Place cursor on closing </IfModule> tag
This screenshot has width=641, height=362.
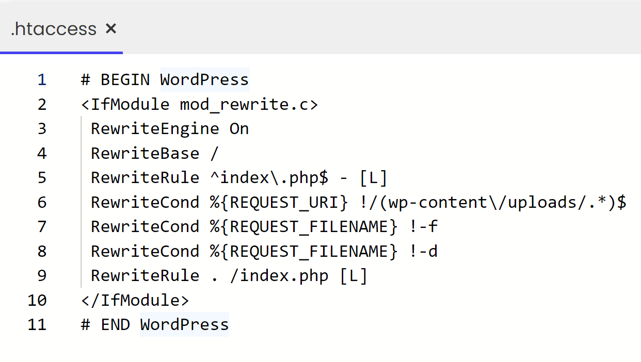coord(135,300)
